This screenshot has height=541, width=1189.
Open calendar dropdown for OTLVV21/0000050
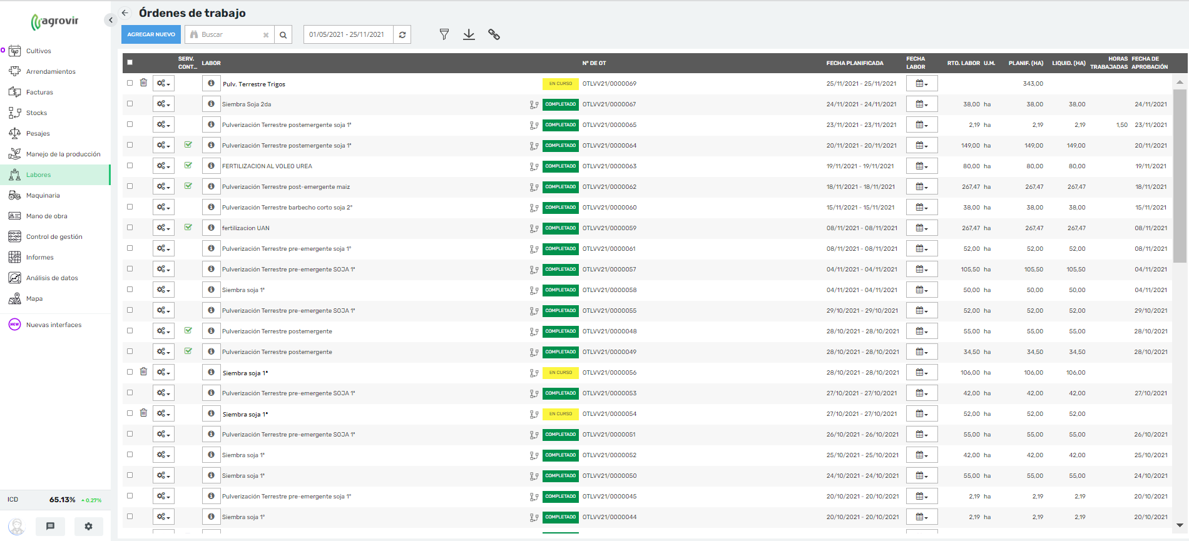[922, 475]
